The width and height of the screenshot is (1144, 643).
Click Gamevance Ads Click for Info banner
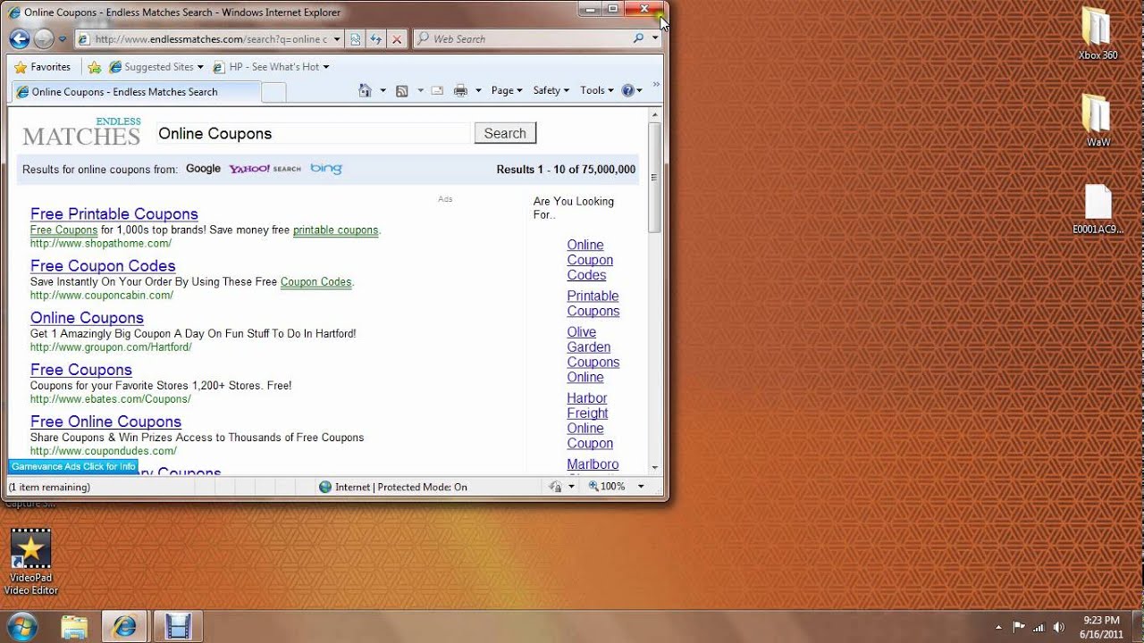click(73, 466)
